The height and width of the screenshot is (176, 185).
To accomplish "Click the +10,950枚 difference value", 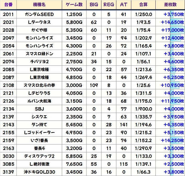I will [172, 85].
